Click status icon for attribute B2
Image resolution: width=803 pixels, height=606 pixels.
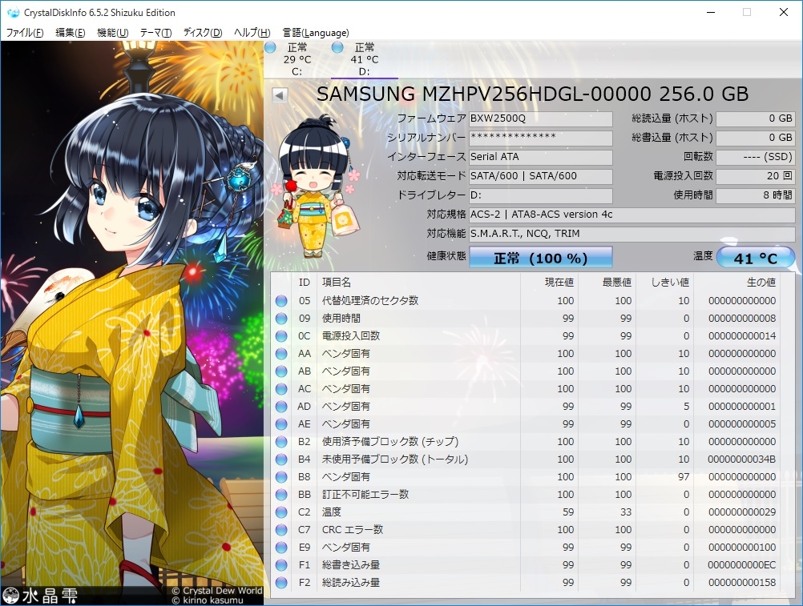click(x=281, y=442)
